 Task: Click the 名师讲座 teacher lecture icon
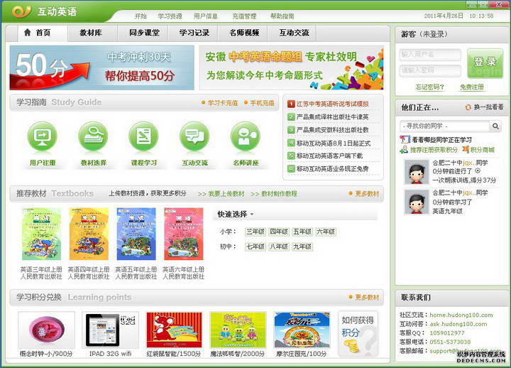click(246, 136)
